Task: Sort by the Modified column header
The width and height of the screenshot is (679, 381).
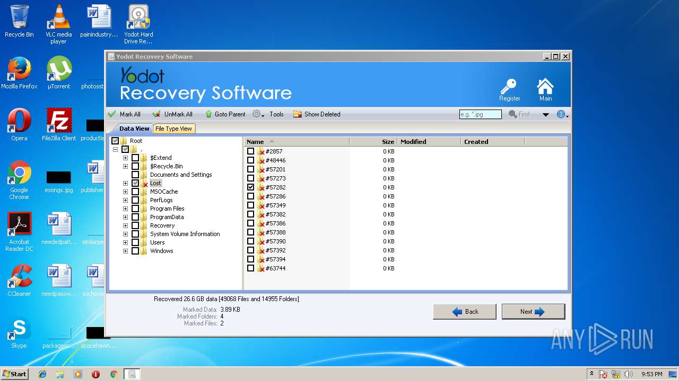Action: coord(429,141)
